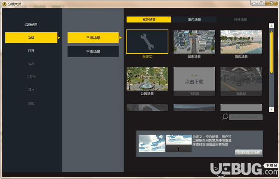Switch to the 室外场景 tab

click(x=149, y=20)
